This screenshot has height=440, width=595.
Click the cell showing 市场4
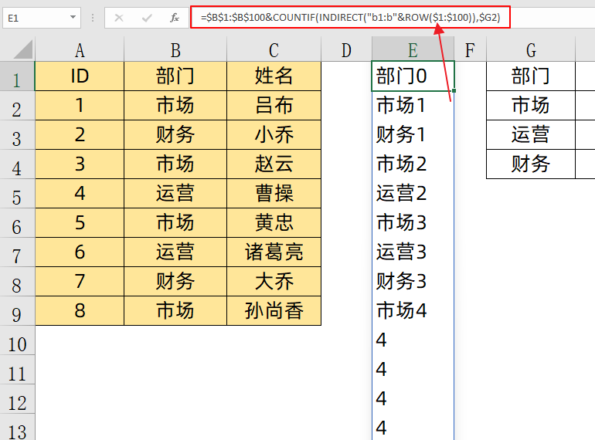point(413,311)
